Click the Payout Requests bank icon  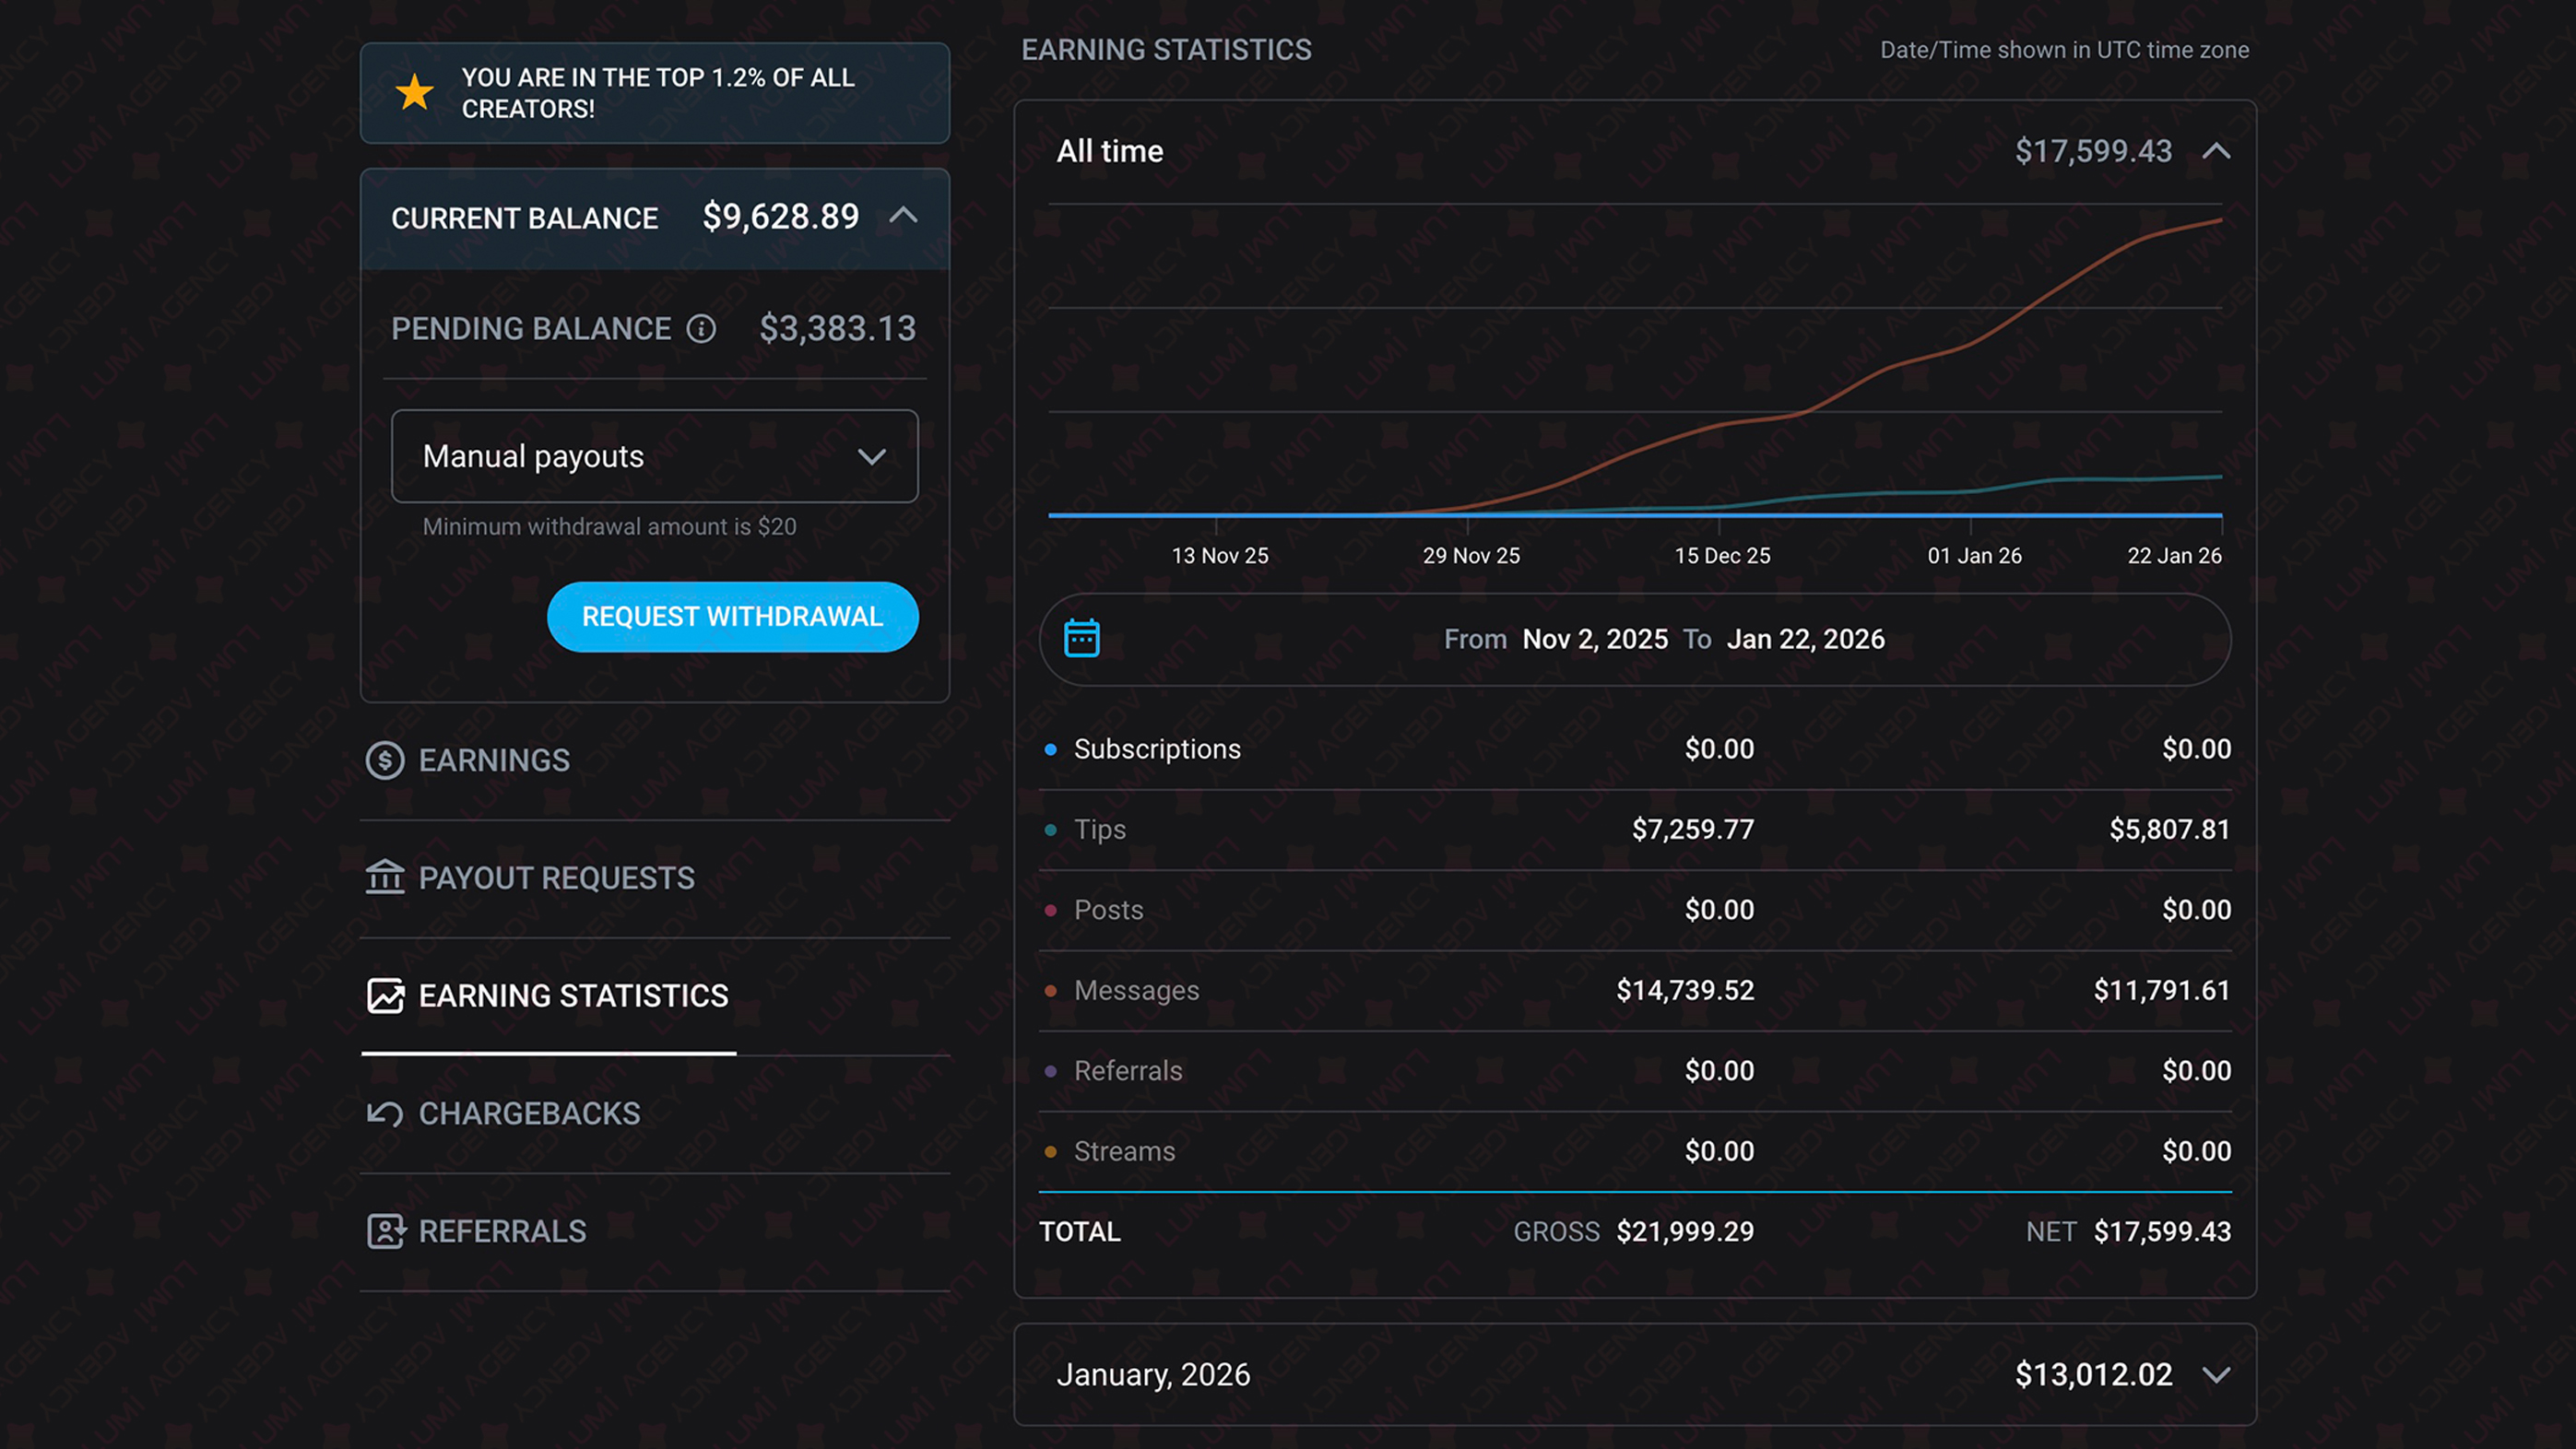[385, 877]
